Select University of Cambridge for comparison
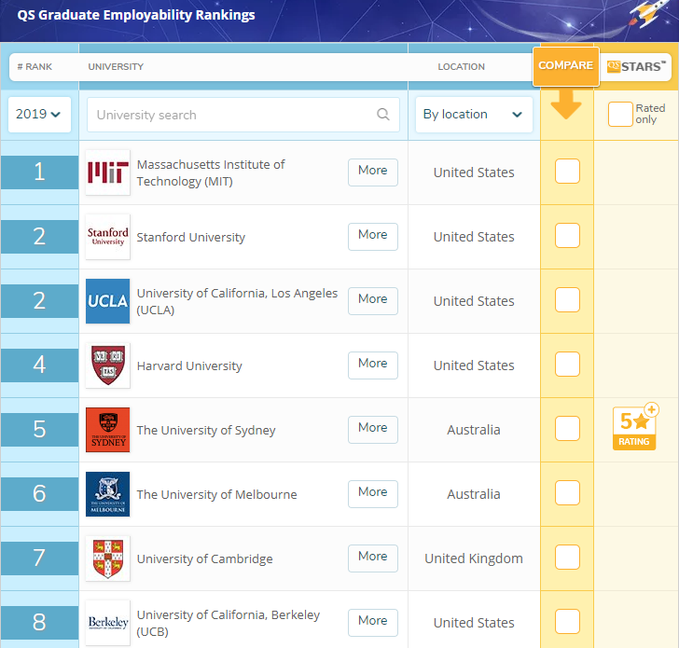The image size is (679, 648). point(567,558)
